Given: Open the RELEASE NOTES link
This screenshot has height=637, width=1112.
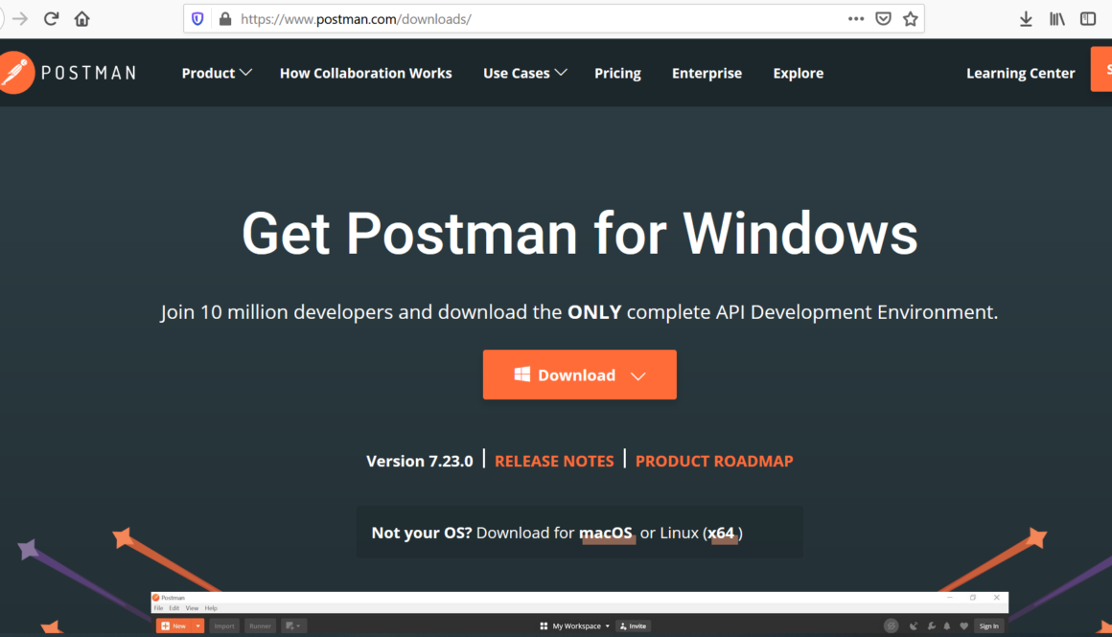Looking at the screenshot, I should click(x=554, y=461).
